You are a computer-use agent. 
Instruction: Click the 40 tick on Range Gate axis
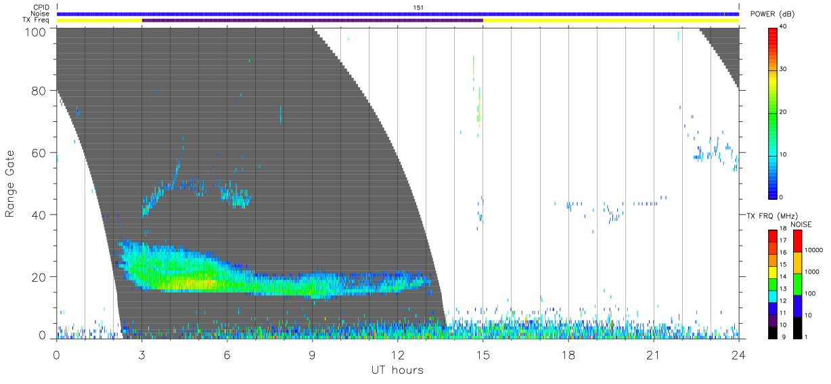point(40,215)
